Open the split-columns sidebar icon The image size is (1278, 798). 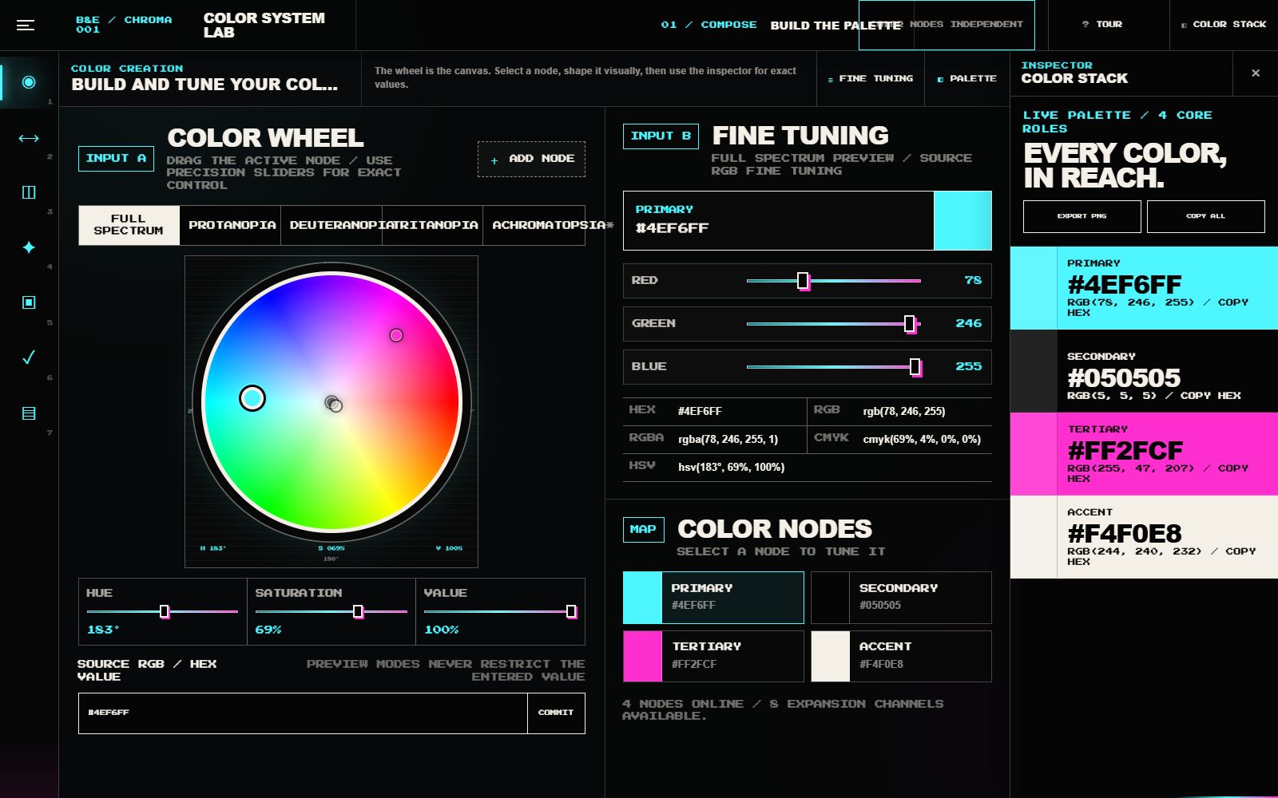(29, 192)
